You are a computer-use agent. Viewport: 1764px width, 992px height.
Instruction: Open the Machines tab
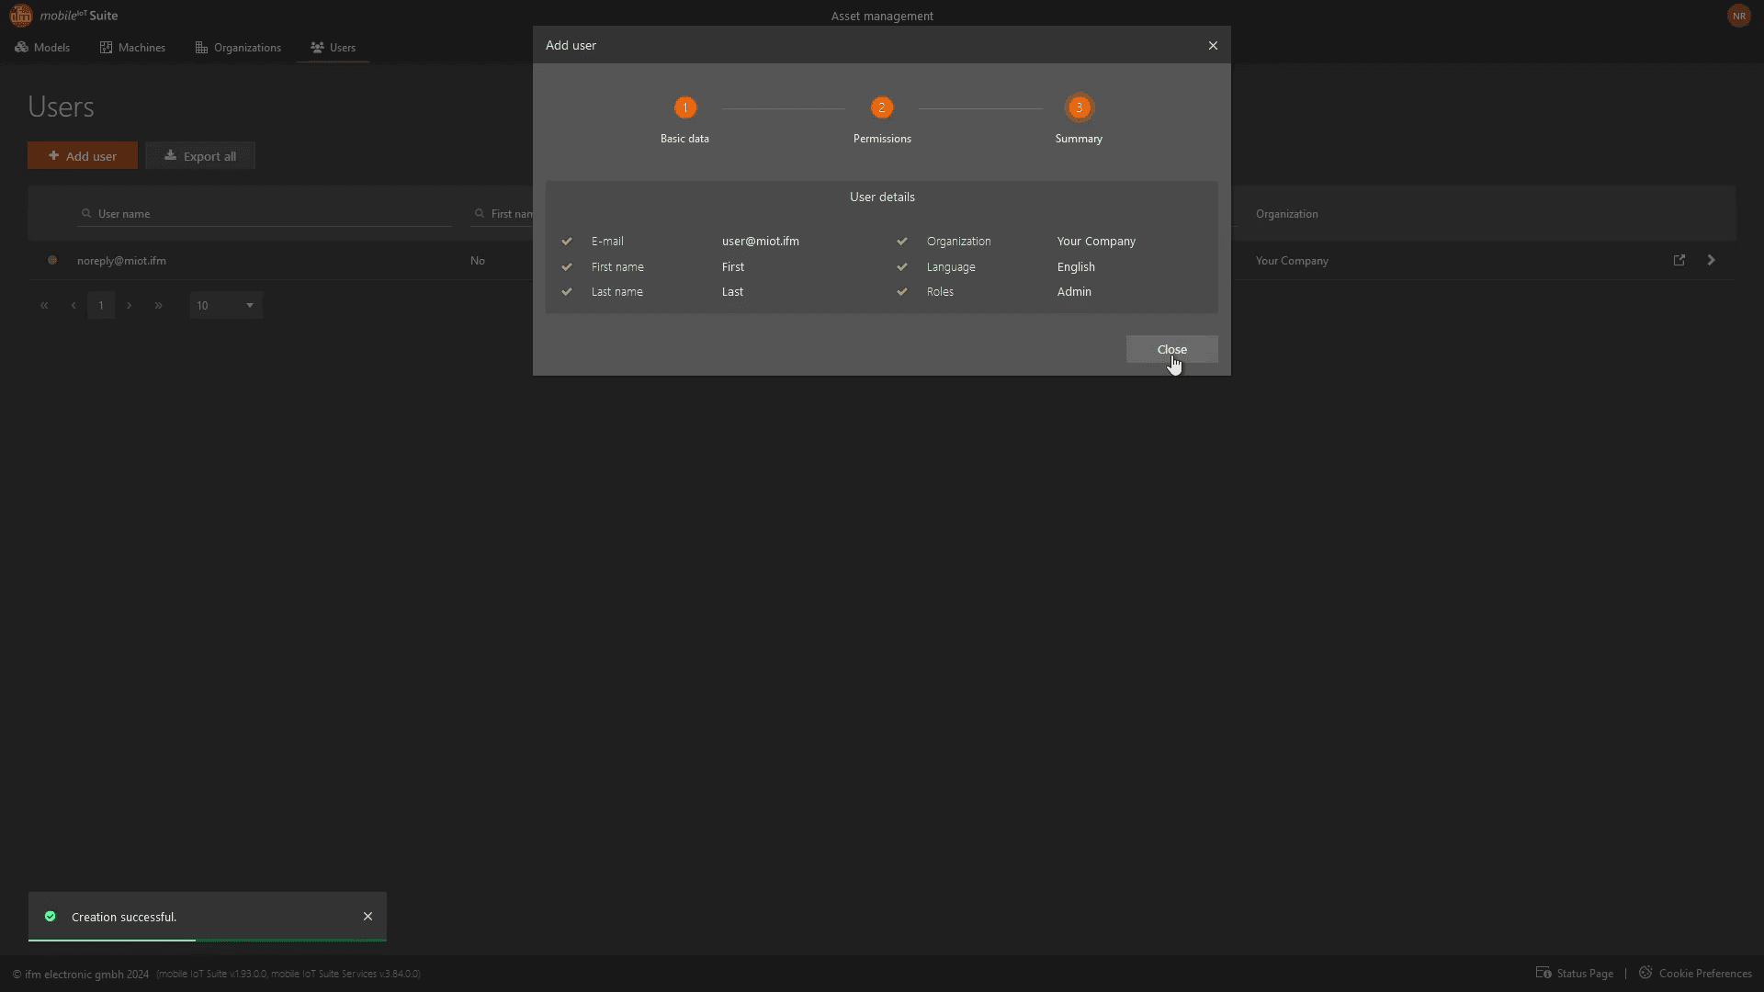132,47
